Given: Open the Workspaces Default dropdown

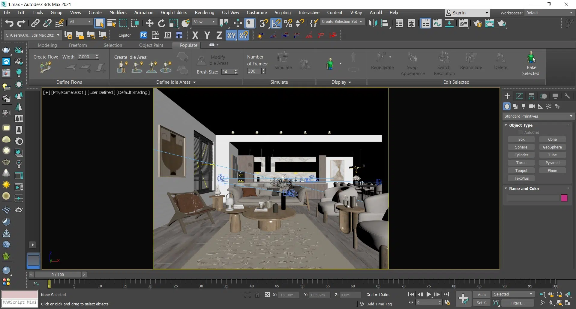Looking at the screenshot, I should 549,13.
